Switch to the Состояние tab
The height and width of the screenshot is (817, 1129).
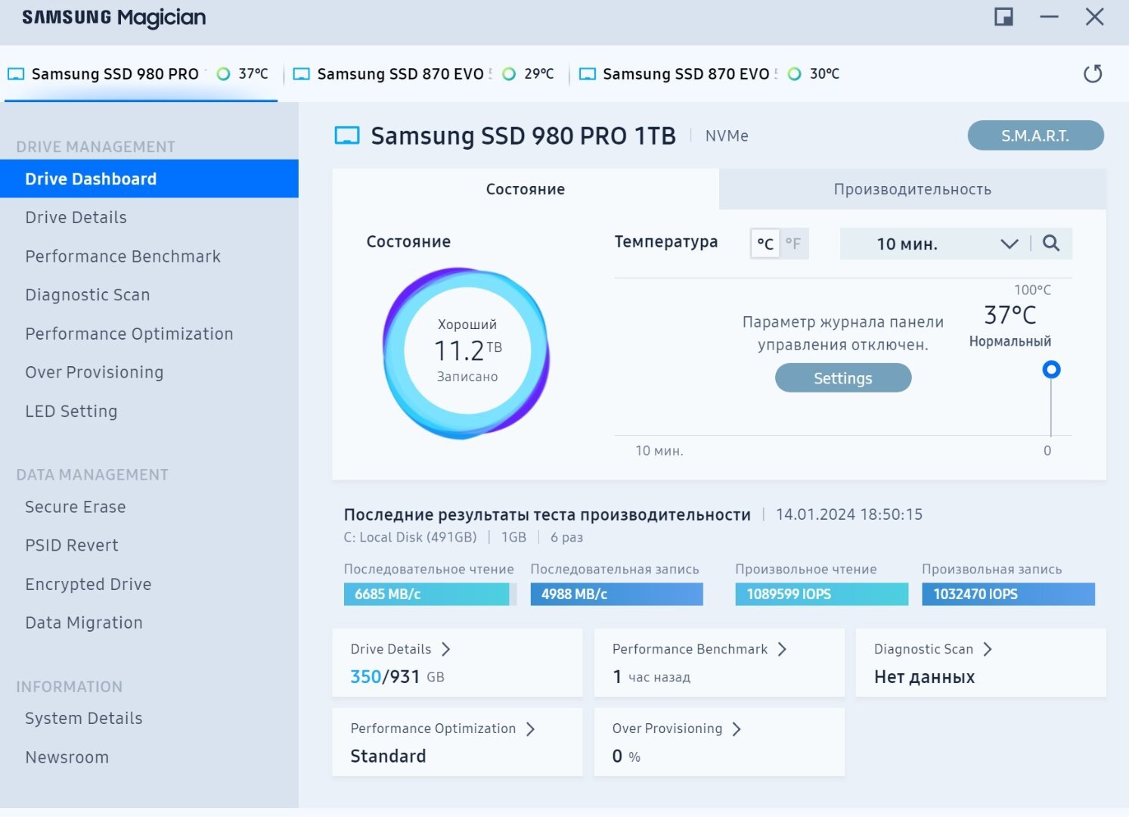click(526, 189)
